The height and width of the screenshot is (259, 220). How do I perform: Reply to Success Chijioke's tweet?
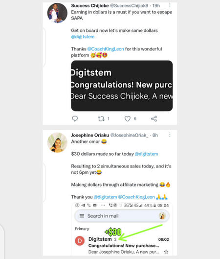[75, 118]
